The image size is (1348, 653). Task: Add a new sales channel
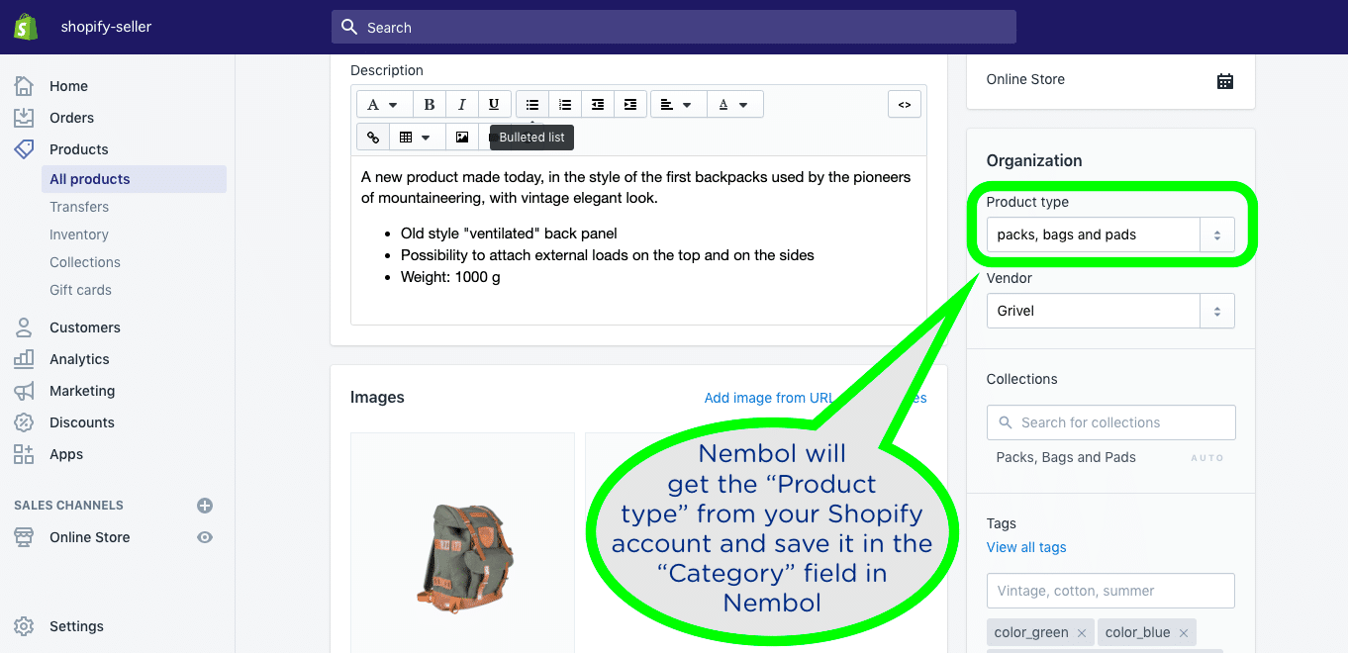[205, 506]
